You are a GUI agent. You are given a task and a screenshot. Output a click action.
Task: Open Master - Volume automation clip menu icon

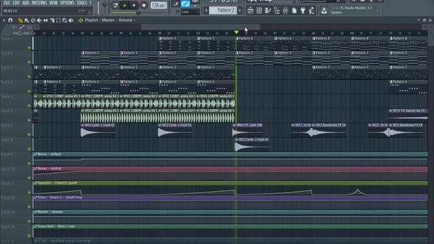(x=36, y=212)
